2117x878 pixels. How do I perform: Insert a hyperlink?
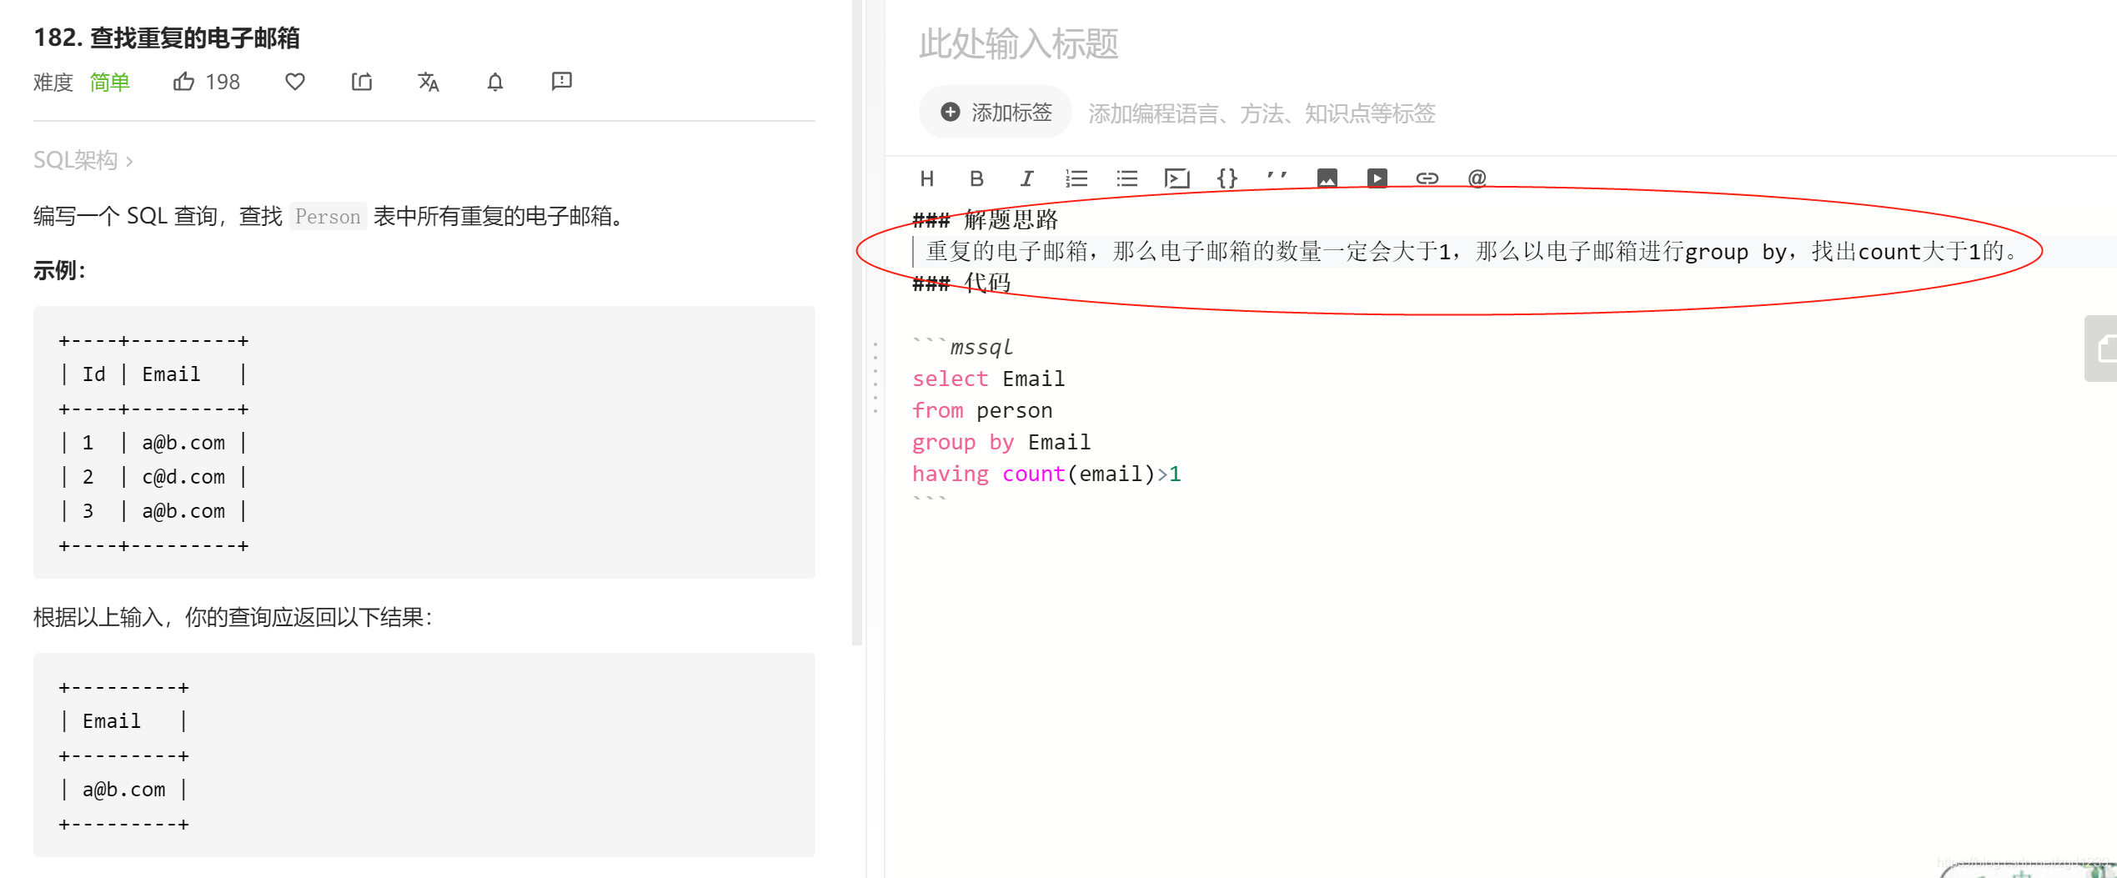pos(1427,178)
